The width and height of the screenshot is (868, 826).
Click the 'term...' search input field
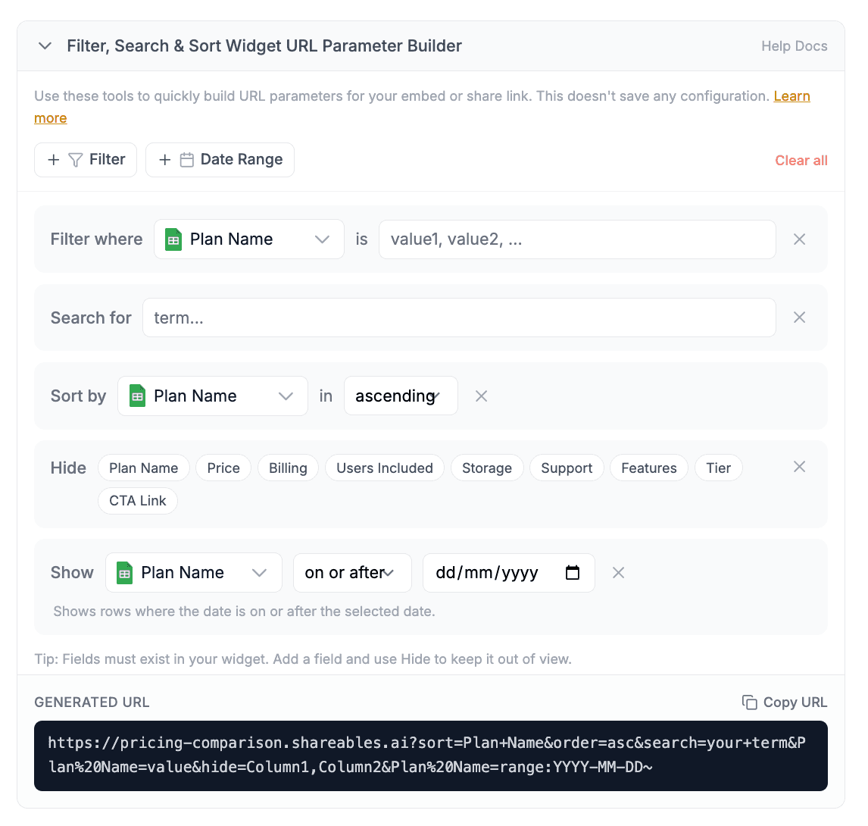[x=459, y=318]
